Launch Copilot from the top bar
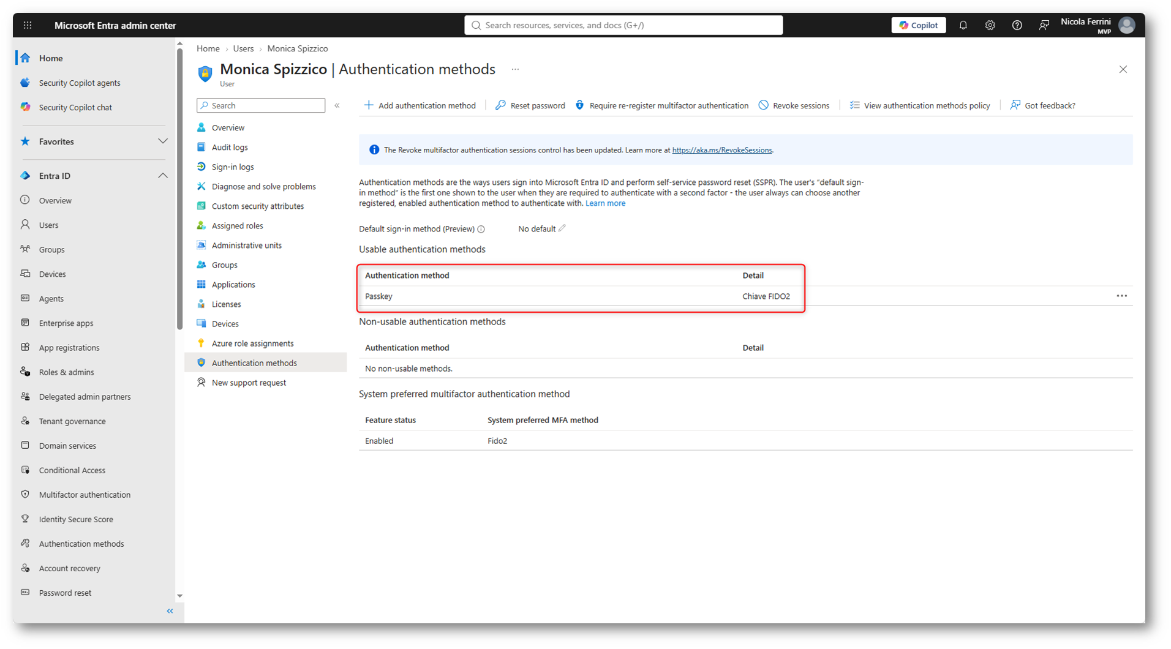The width and height of the screenshot is (1171, 649). pyautogui.click(x=918, y=25)
